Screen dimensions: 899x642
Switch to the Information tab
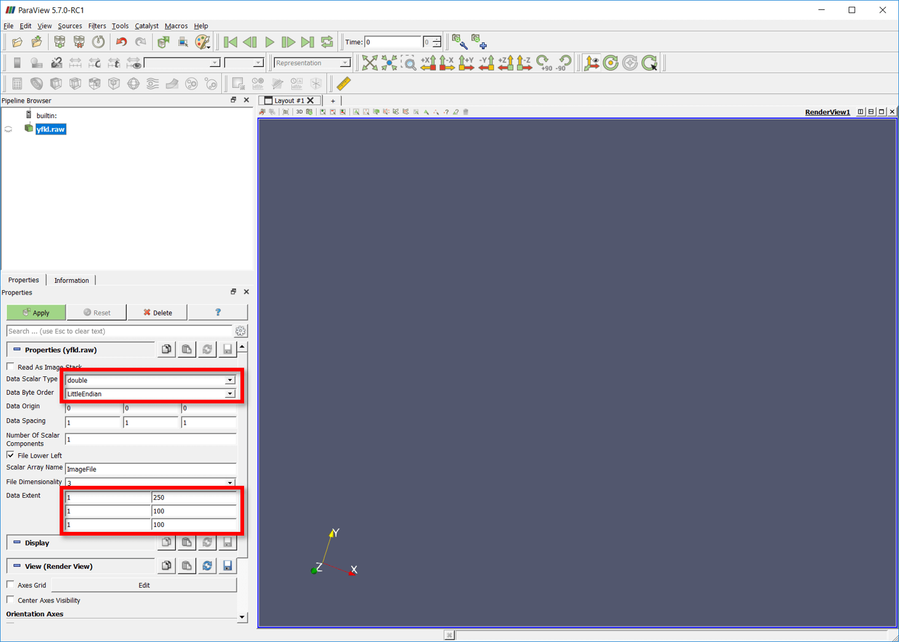[x=71, y=280]
